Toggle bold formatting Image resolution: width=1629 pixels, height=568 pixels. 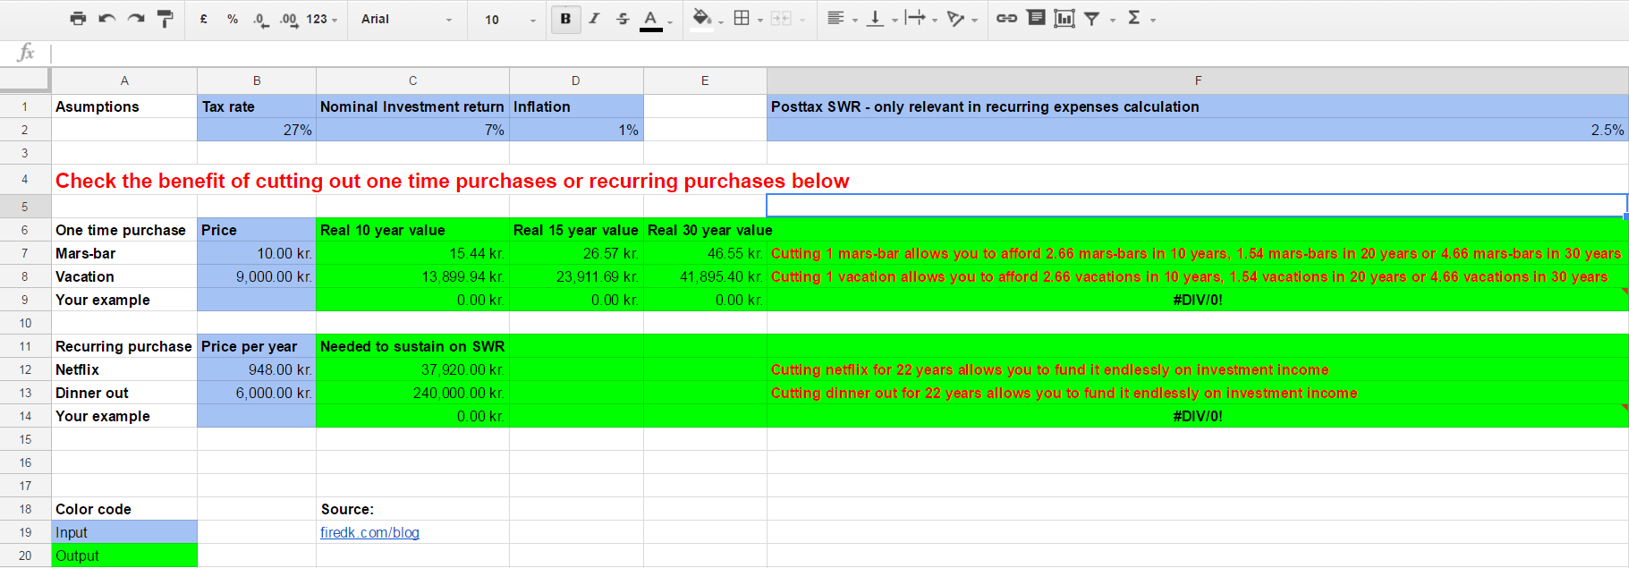click(x=565, y=19)
